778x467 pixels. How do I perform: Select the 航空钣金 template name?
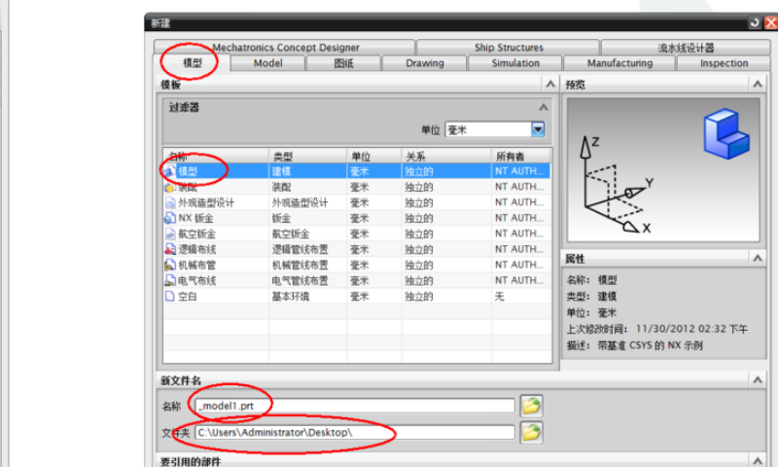[x=197, y=233]
